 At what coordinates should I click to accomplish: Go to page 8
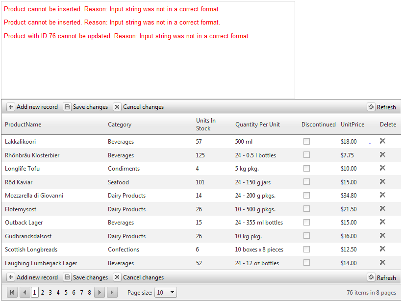(x=89, y=293)
